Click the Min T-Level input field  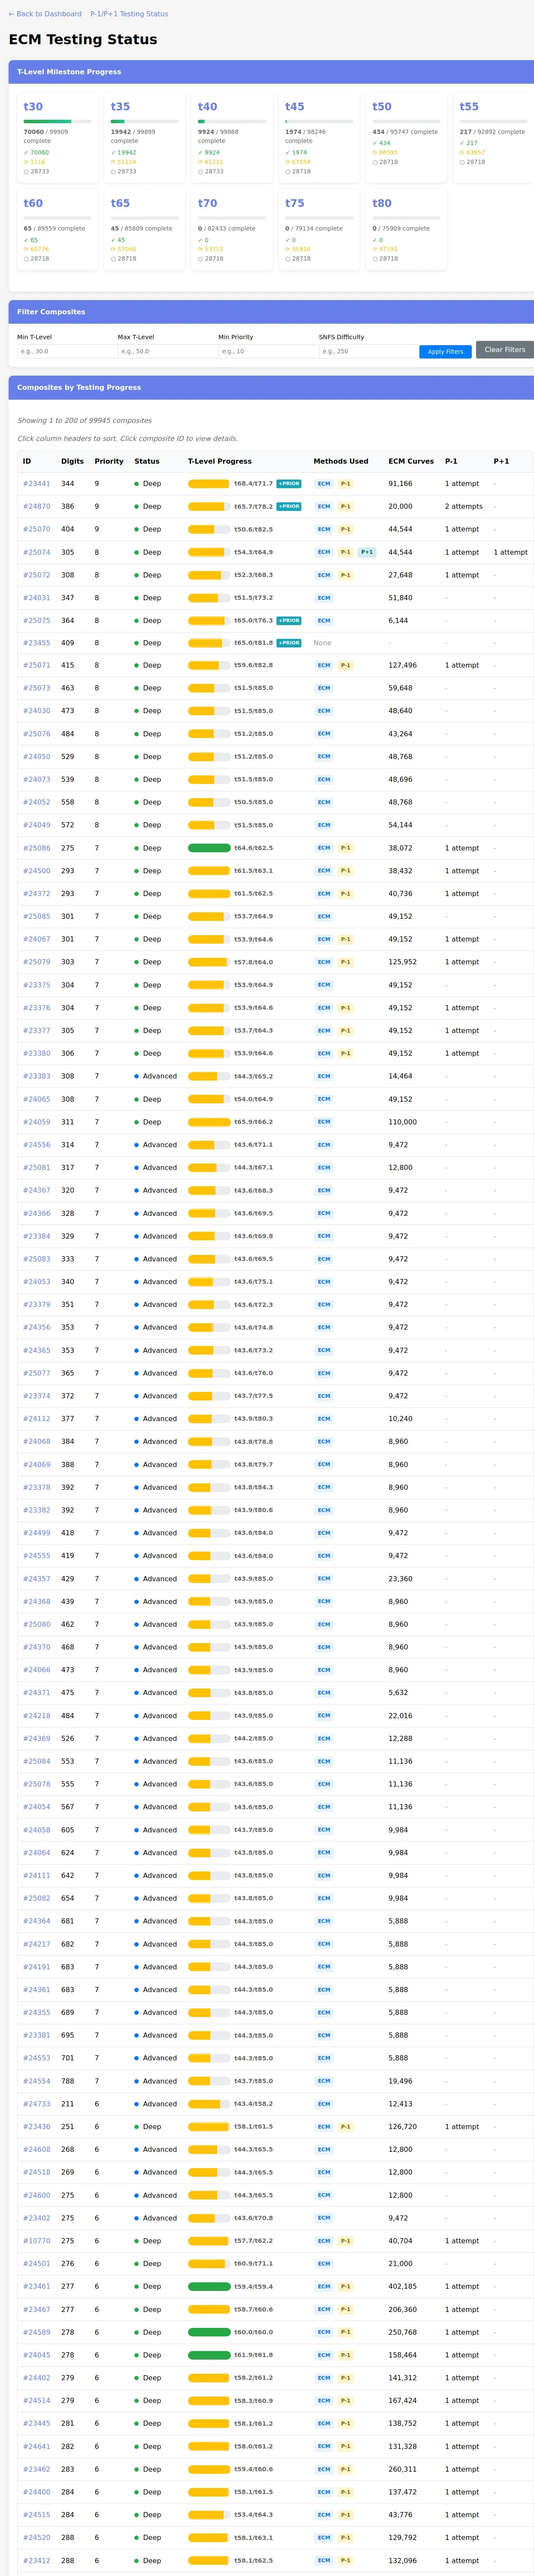(x=67, y=351)
